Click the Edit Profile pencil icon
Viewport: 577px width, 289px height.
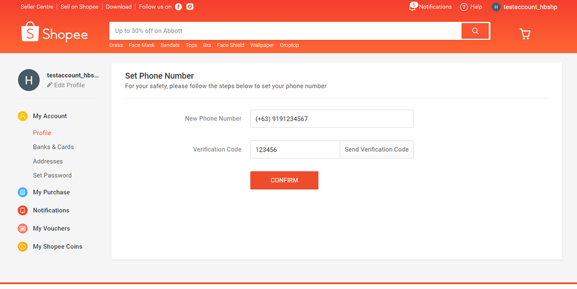(49, 85)
